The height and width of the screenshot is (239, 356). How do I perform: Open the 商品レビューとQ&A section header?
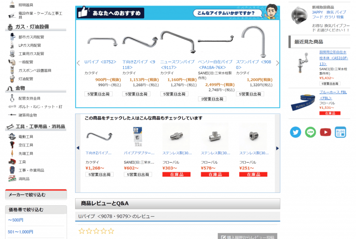[178, 204]
